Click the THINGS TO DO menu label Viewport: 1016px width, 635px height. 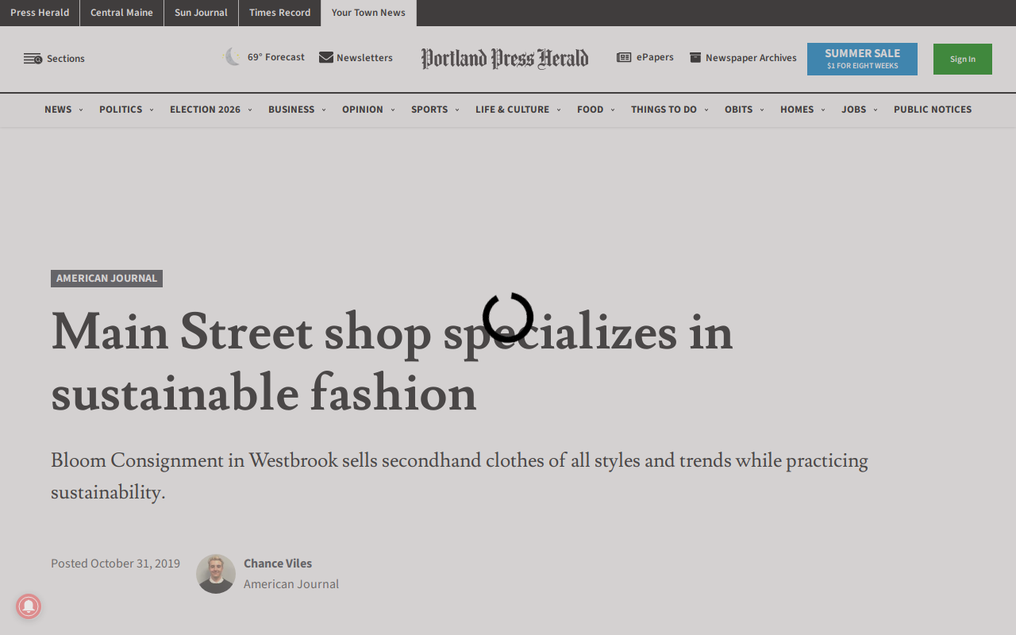pyautogui.click(x=664, y=110)
